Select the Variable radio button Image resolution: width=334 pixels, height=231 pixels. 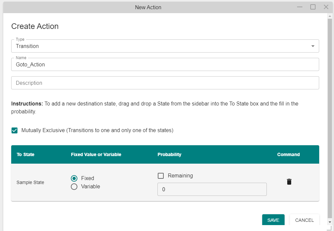point(74,187)
